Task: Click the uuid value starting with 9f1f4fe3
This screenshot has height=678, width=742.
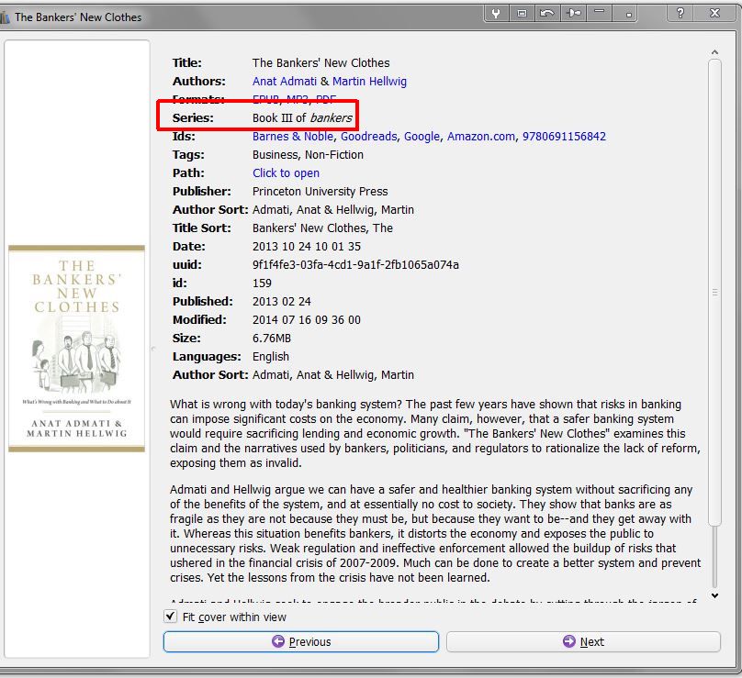Action: coord(355,265)
